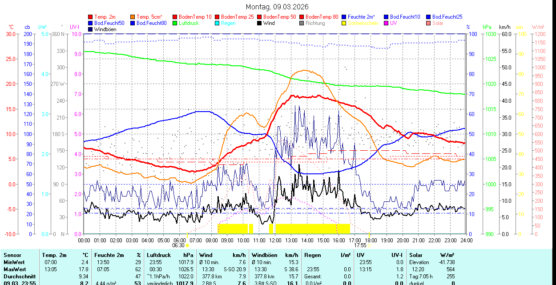The image size is (556, 285).
Task: Click the green Luftdruck legend square
Action: pyautogui.click(x=175, y=23)
